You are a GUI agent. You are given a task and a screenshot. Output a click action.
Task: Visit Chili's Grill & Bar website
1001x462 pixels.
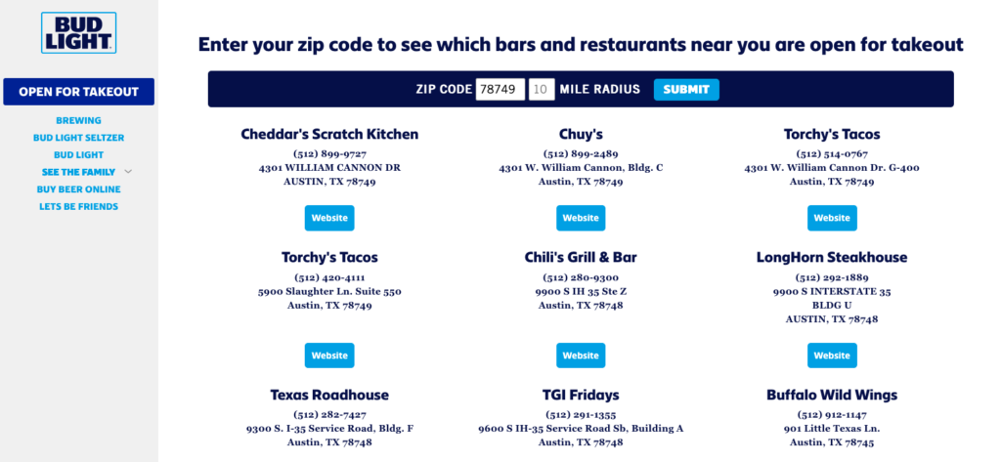[581, 356]
